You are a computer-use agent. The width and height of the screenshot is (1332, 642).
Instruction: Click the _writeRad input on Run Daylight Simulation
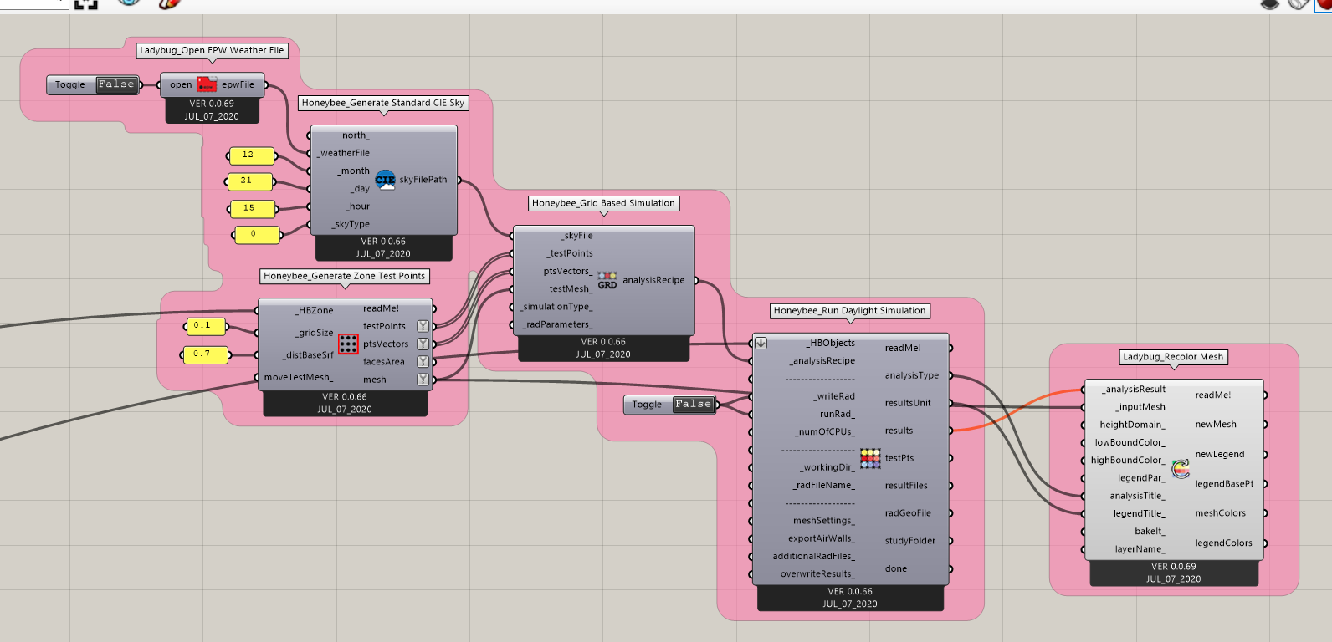(x=835, y=396)
